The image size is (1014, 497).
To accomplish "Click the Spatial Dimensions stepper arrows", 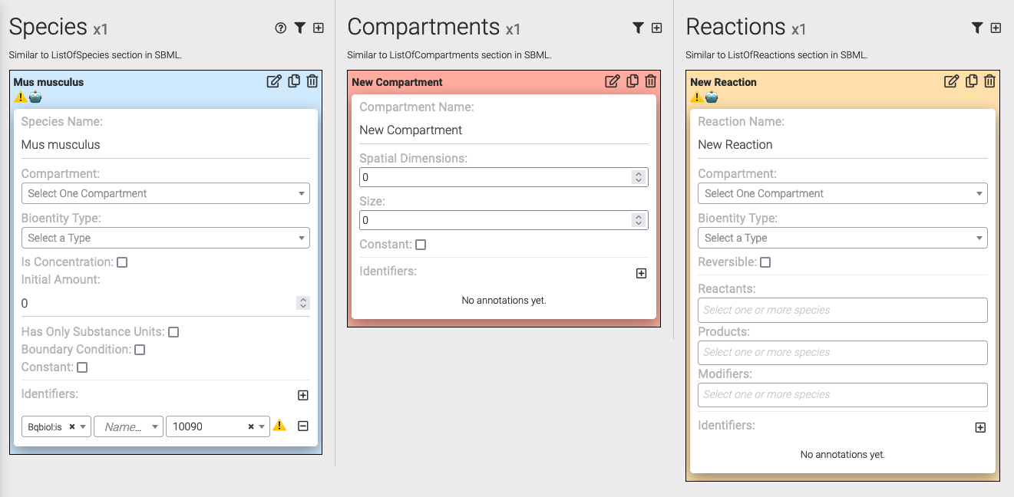I will tap(637, 177).
